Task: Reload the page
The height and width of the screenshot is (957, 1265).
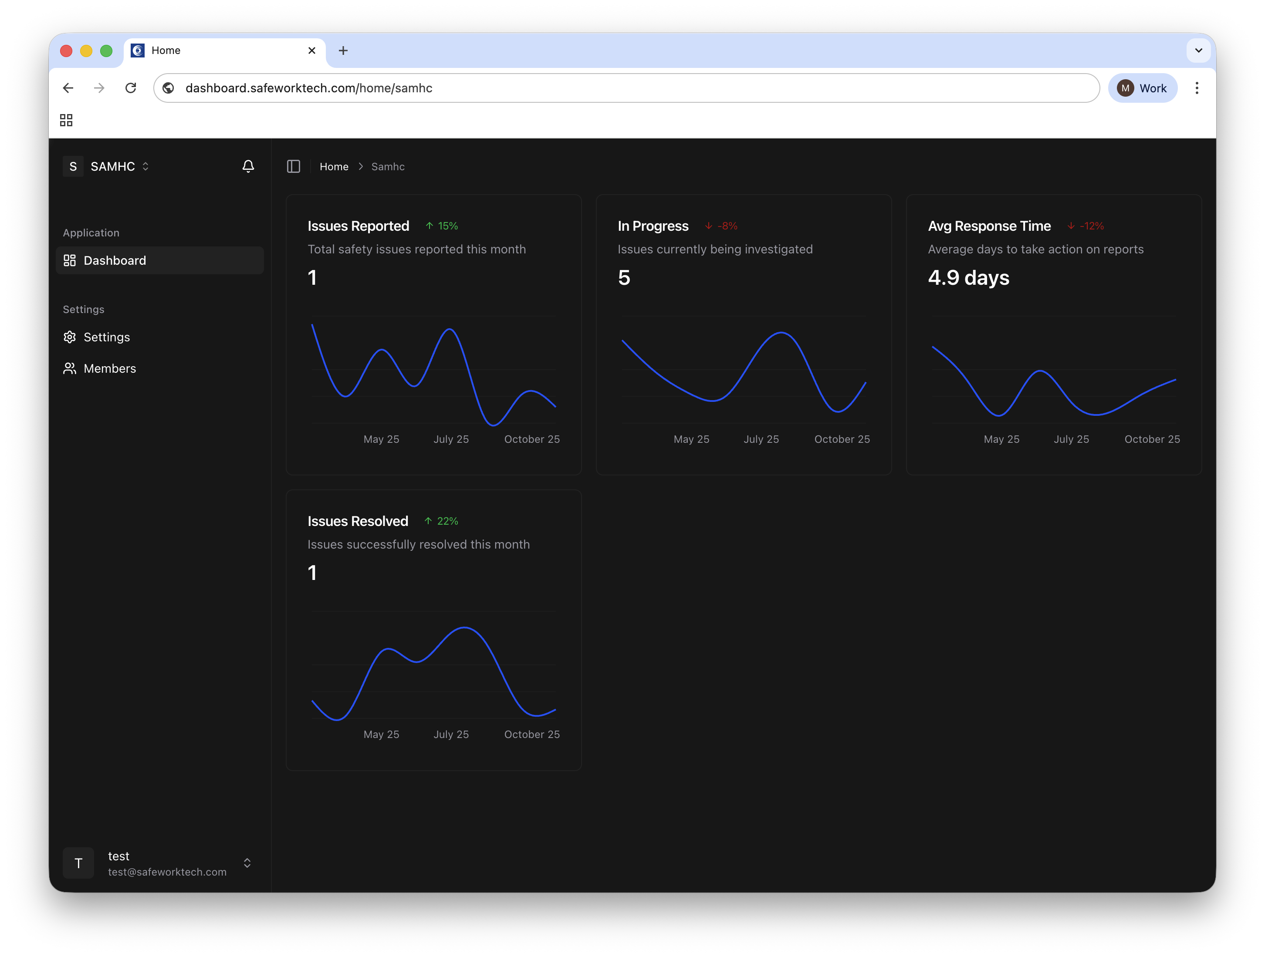Action: pos(131,88)
